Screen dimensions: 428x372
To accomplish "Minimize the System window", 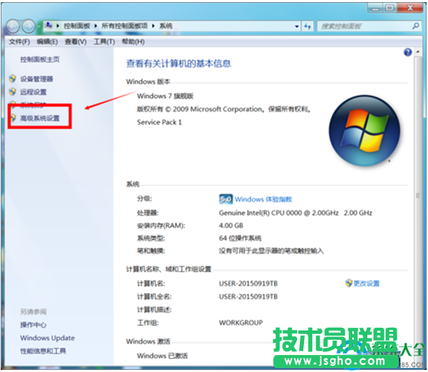I will 376,8.
